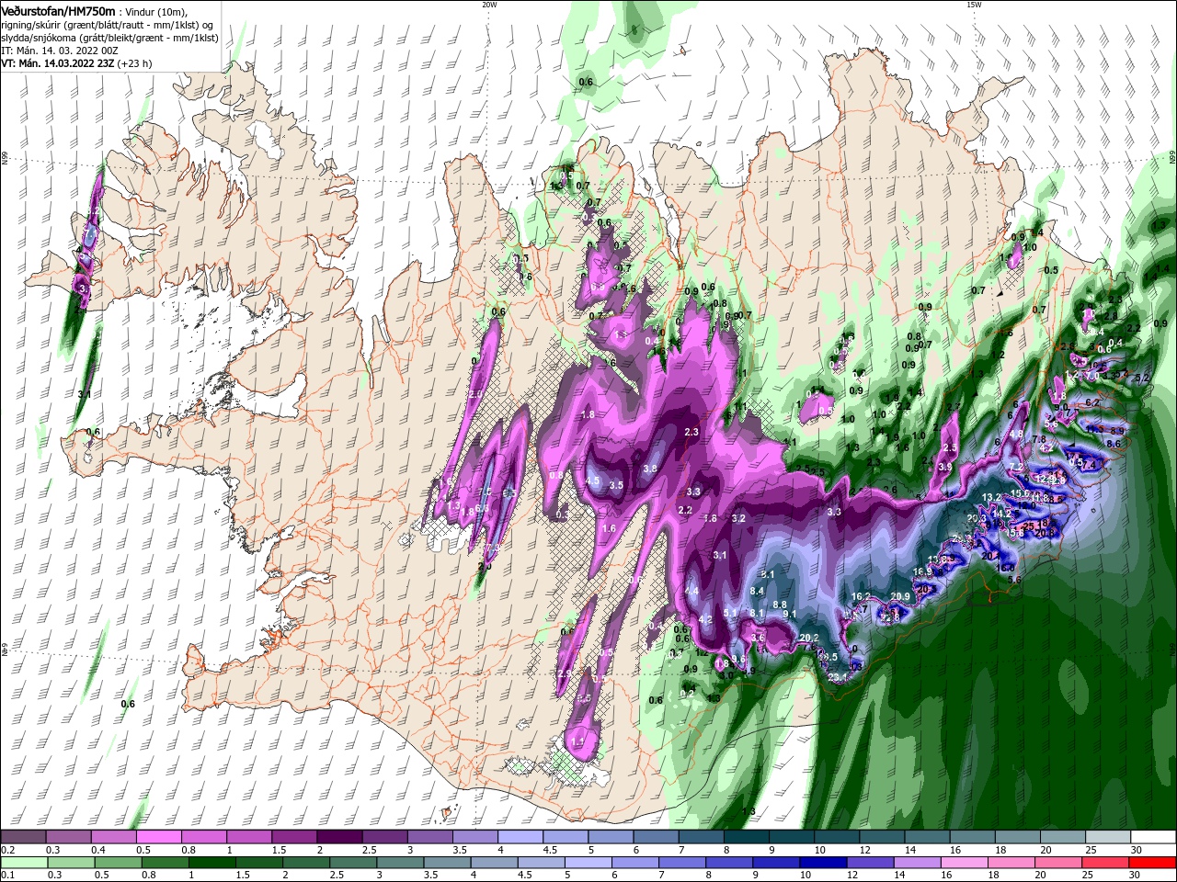This screenshot has height=882, width=1177.
Task: Select the pink rain swatch from 18 to 20
Action: [x=1011, y=863]
